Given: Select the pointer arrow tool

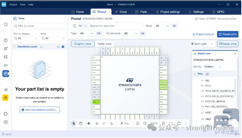Looking at the screenshot, I should [74, 124].
